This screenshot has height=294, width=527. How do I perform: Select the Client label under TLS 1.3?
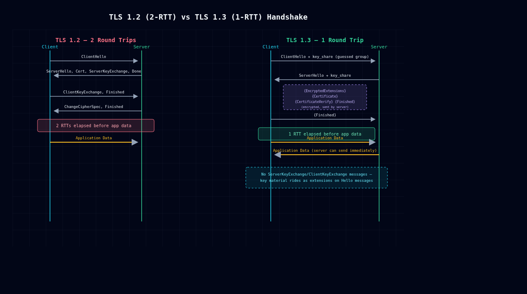tap(271, 47)
